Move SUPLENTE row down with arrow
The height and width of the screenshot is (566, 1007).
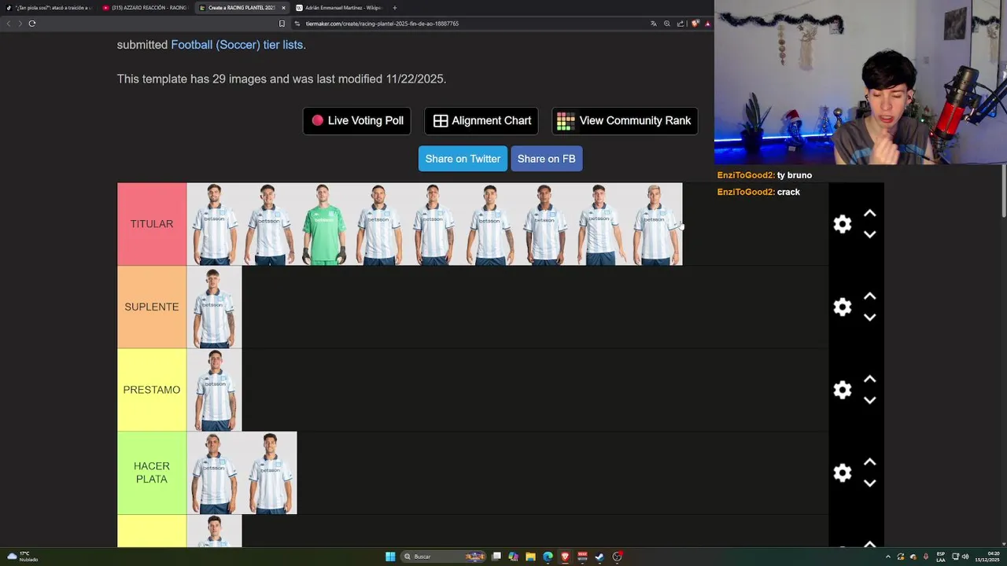click(870, 318)
